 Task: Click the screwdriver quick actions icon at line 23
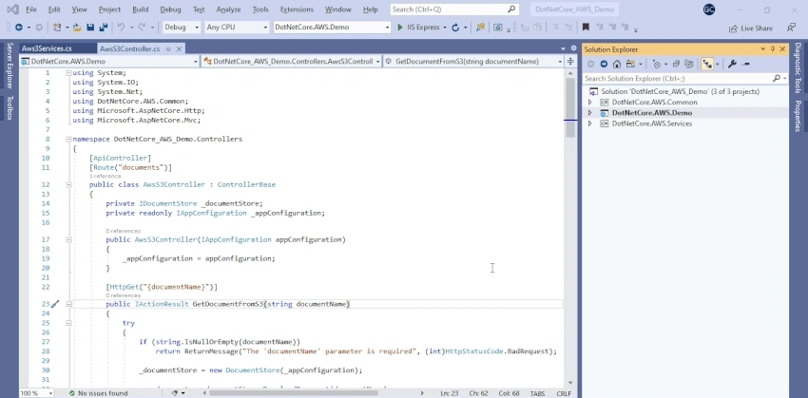pyautogui.click(x=55, y=304)
